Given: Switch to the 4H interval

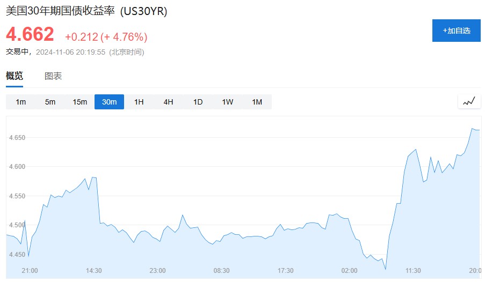Looking at the screenshot, I should click(168, 102).
